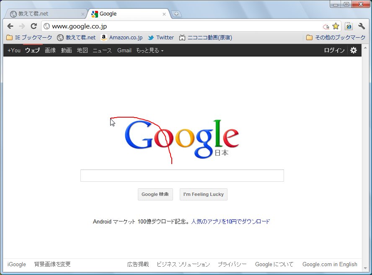Open the Twitter bookmark

tap(161, 37)
